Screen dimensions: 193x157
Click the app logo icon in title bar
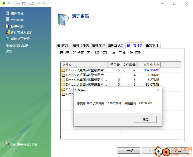click(3, 3)
